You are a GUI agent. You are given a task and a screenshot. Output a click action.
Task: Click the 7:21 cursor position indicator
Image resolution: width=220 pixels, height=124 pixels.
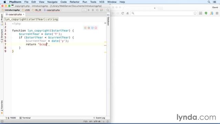coord(86,122)
